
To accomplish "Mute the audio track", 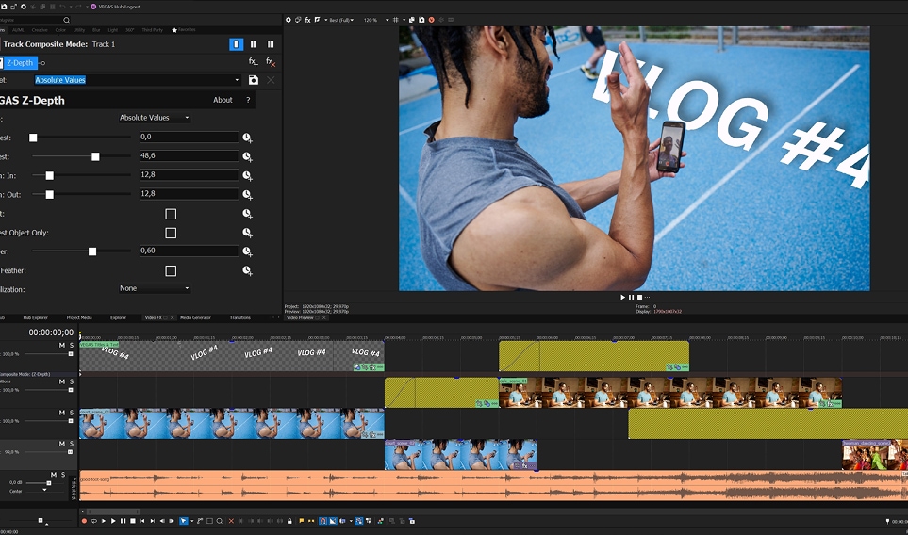I will (x=54, y=475).
